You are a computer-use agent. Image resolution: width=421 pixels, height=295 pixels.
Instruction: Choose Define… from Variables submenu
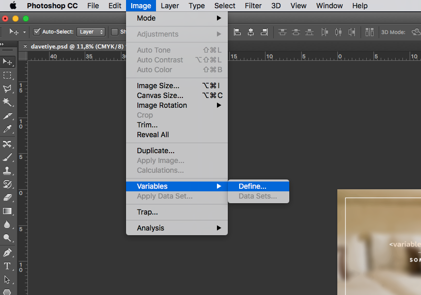259,186
